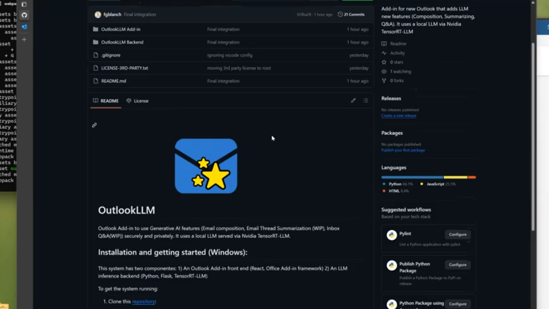Screen dimensions: 549x309
Task: Click the Readme book icon in About
Action: coord(384,43)
